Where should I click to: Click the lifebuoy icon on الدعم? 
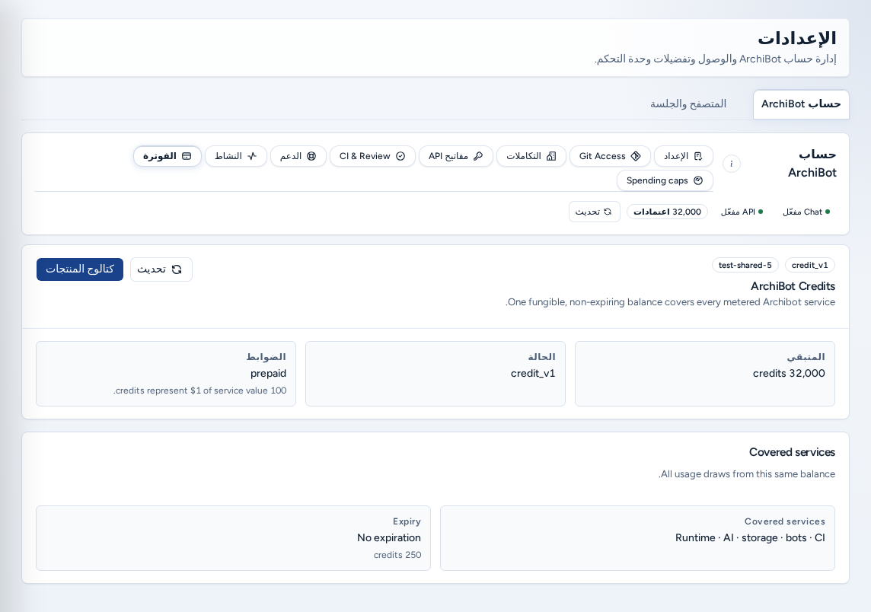pyautogui.click(x=311, y=156)
